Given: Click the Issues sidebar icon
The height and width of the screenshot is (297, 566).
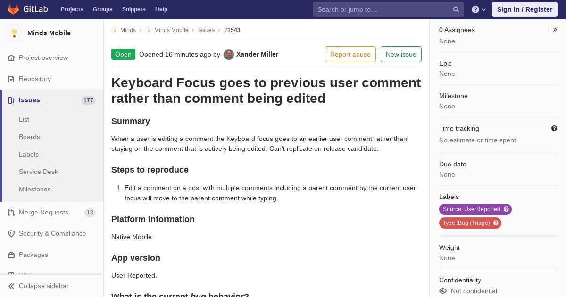Looking at the screenshot, I should [11, 100].
